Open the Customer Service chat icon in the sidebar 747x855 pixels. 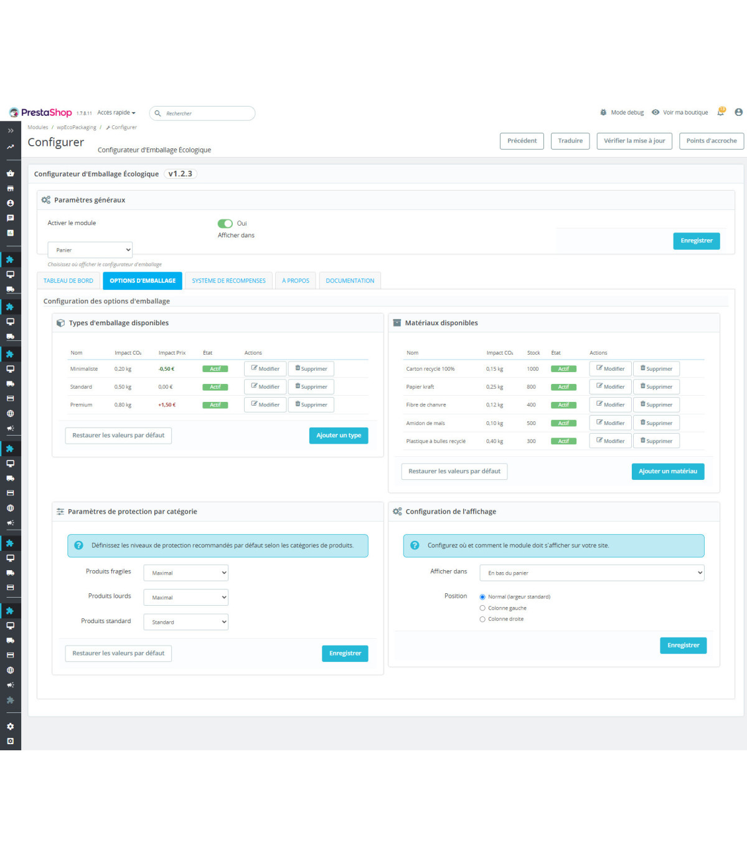coord(10,218)
